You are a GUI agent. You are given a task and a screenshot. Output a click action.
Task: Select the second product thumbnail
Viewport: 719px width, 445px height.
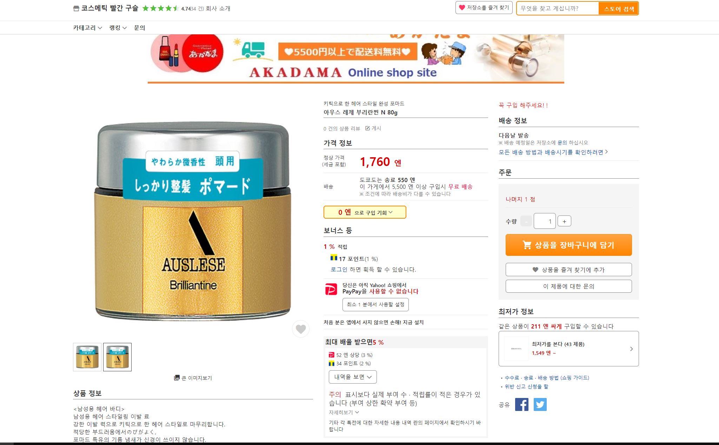117,357
